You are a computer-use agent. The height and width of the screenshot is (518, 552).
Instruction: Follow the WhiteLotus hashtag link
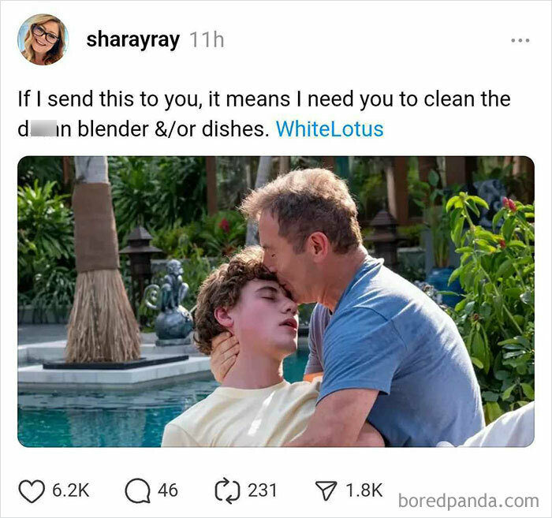[x=330, y=129]
